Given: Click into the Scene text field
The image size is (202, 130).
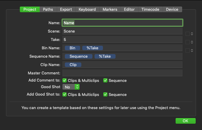Looking at the screenshot, I should tap(122, 31).
